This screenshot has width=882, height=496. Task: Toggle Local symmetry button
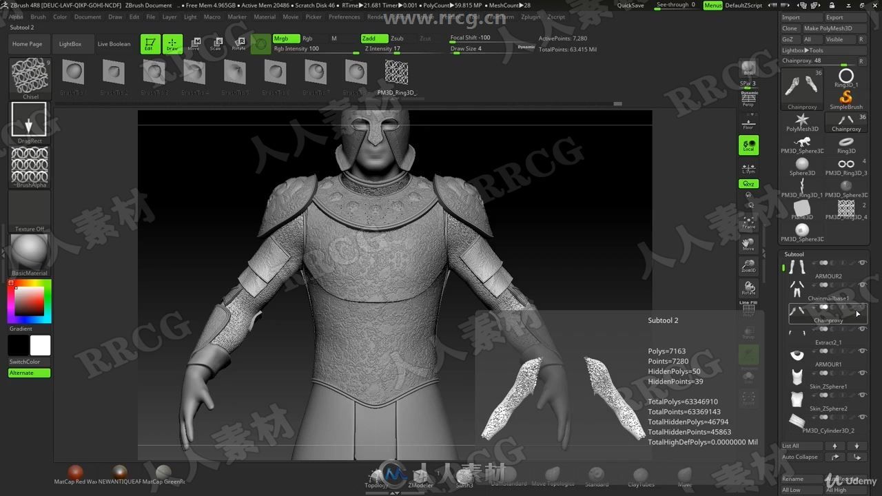pos(748,145)
